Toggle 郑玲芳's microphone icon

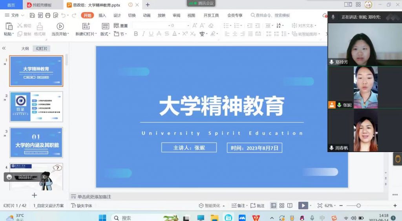(331, 62)
